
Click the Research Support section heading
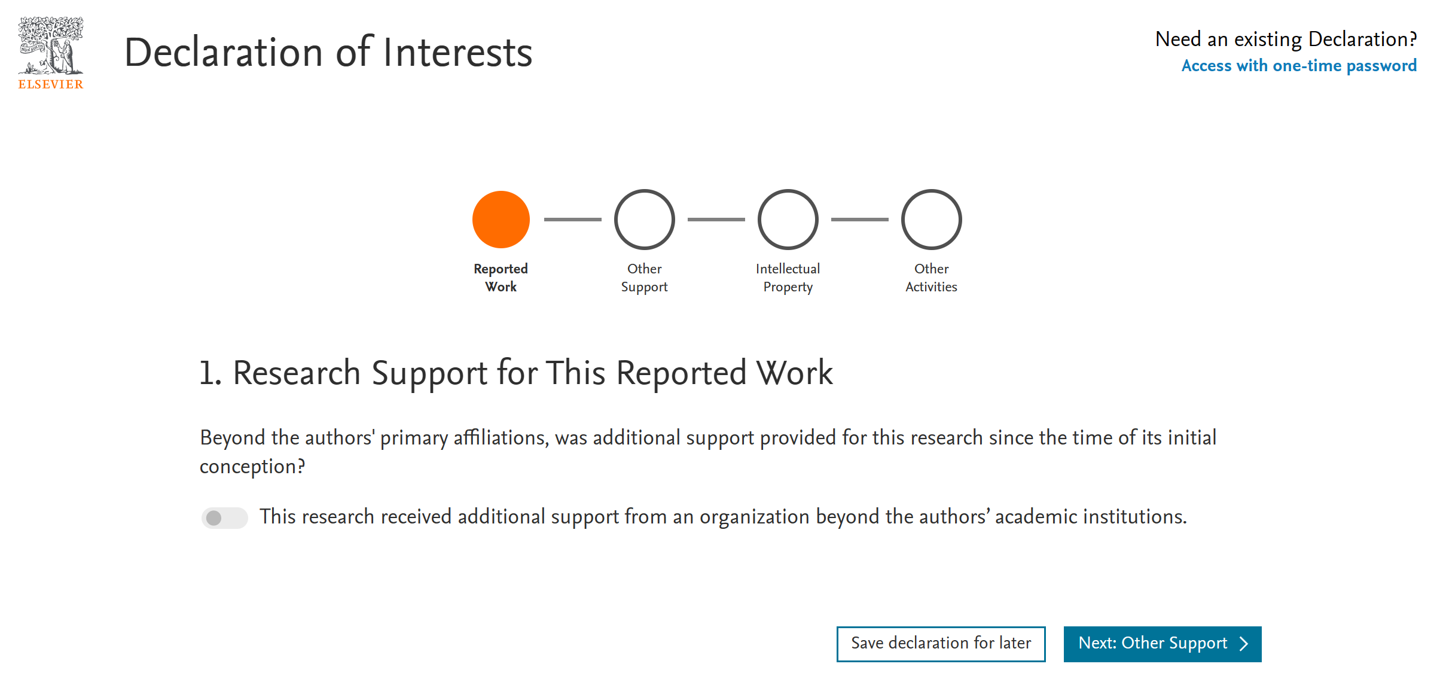516,373
